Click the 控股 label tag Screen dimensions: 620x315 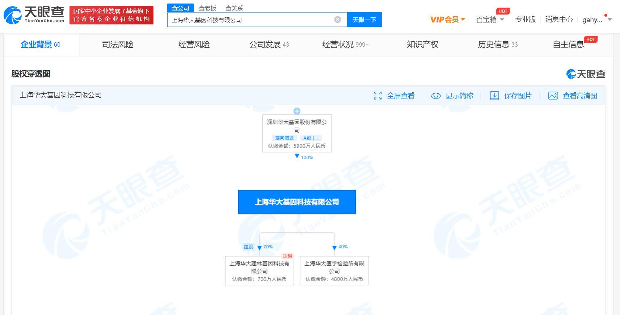[249, 247]
